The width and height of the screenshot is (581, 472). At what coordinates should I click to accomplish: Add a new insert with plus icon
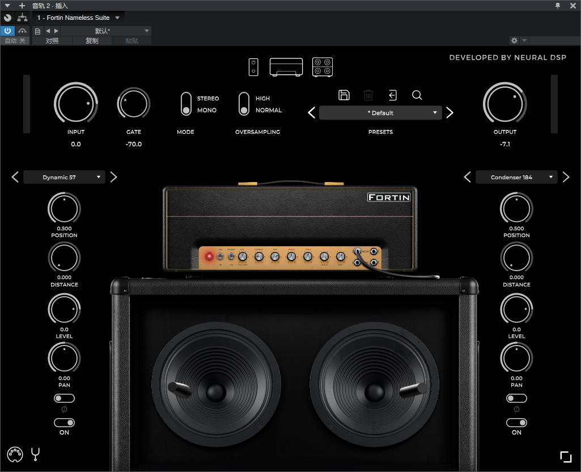click(x=22, y=6)
